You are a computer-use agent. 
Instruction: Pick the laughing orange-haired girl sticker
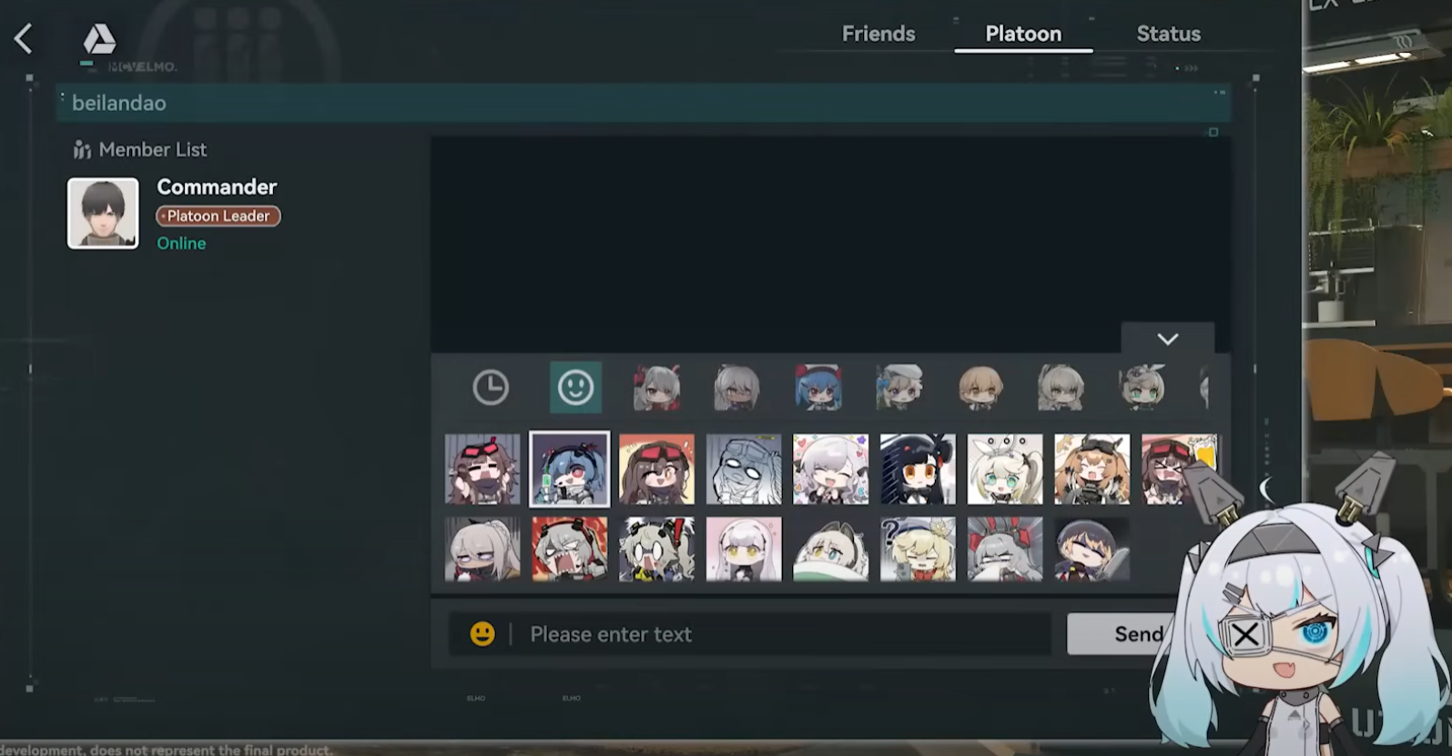pyautogui.click(x=1092, y=469)
